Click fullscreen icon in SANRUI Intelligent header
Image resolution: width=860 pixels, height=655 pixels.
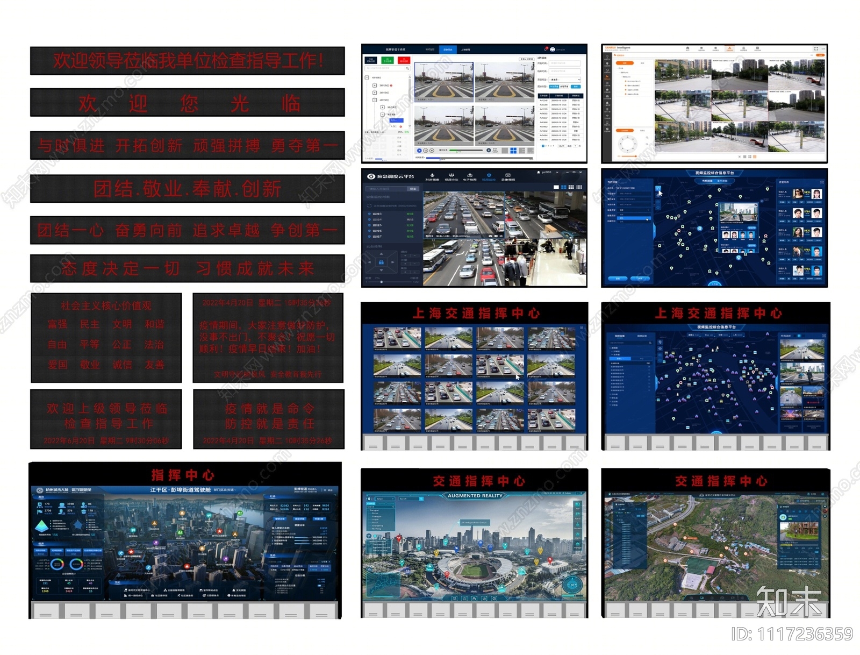[816, 49]
